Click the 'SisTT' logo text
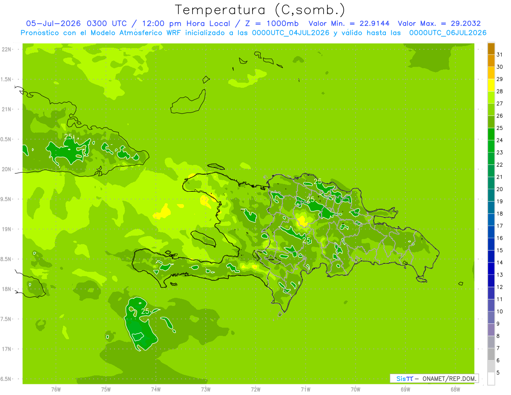 (x=404, y=378)
